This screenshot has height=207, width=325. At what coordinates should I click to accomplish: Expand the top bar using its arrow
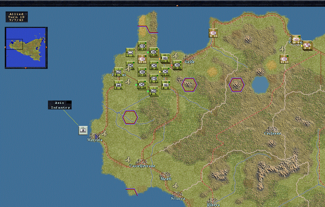(x=177, y=6)
